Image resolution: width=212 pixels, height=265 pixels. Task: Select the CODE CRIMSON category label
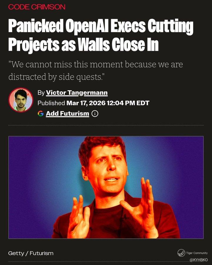pos(37,7)
